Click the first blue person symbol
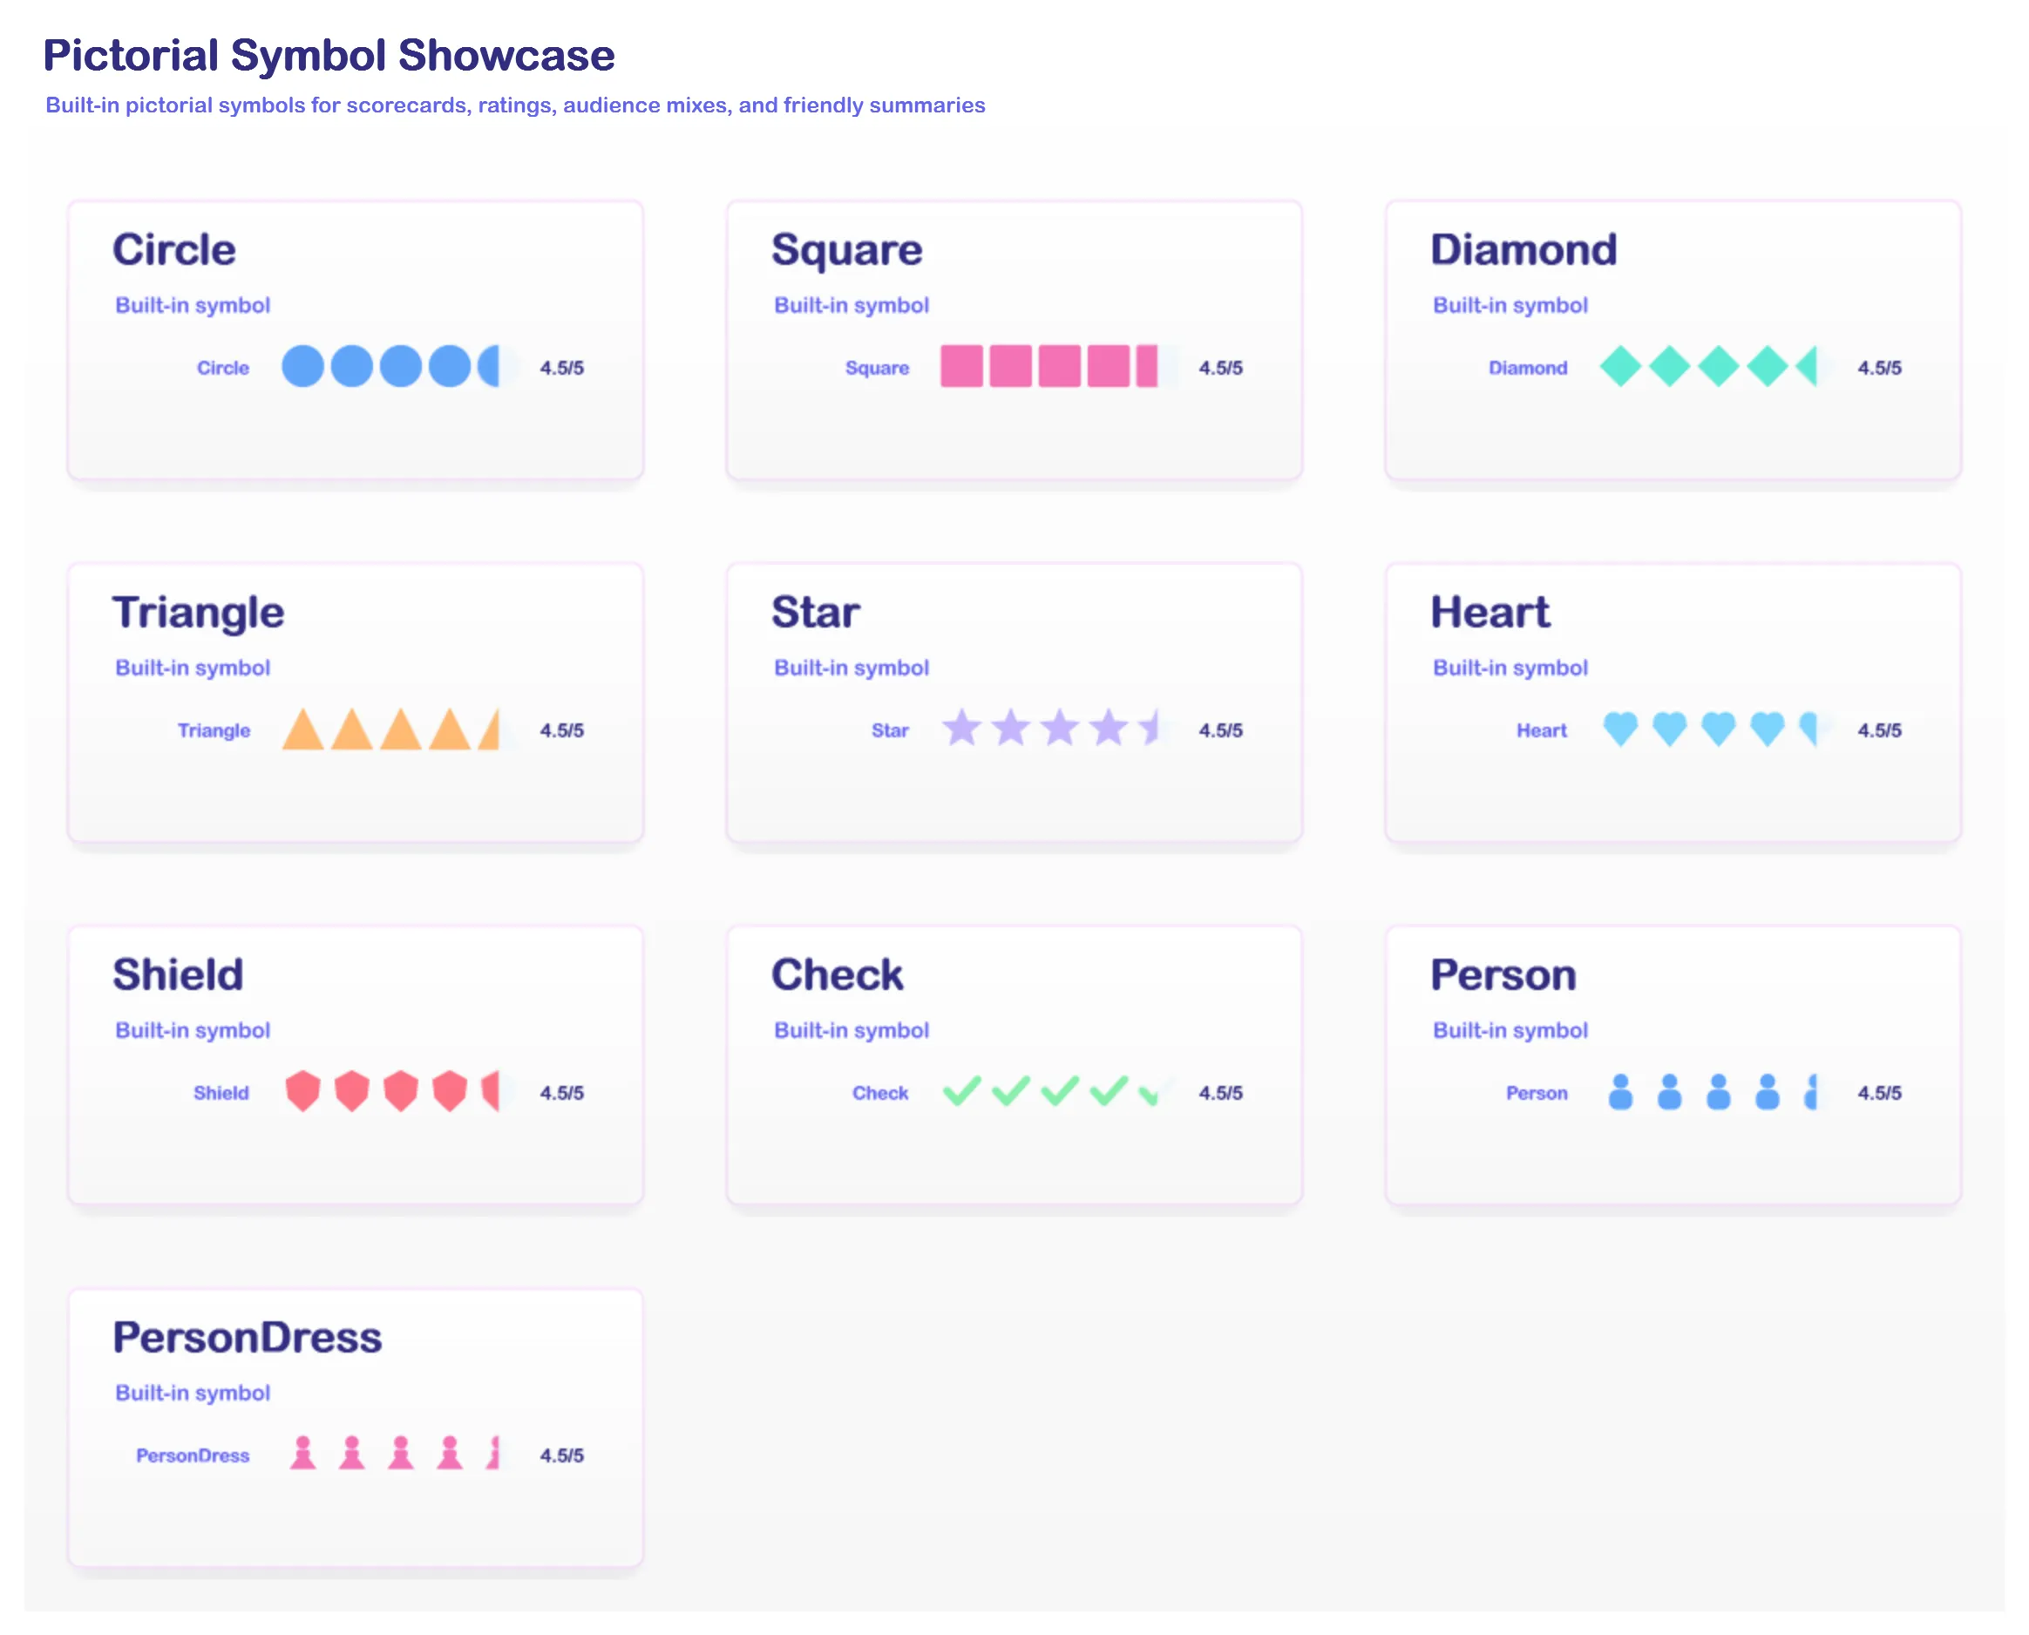This screenshot has width=2029, height=1635. coord(1620,1091)
